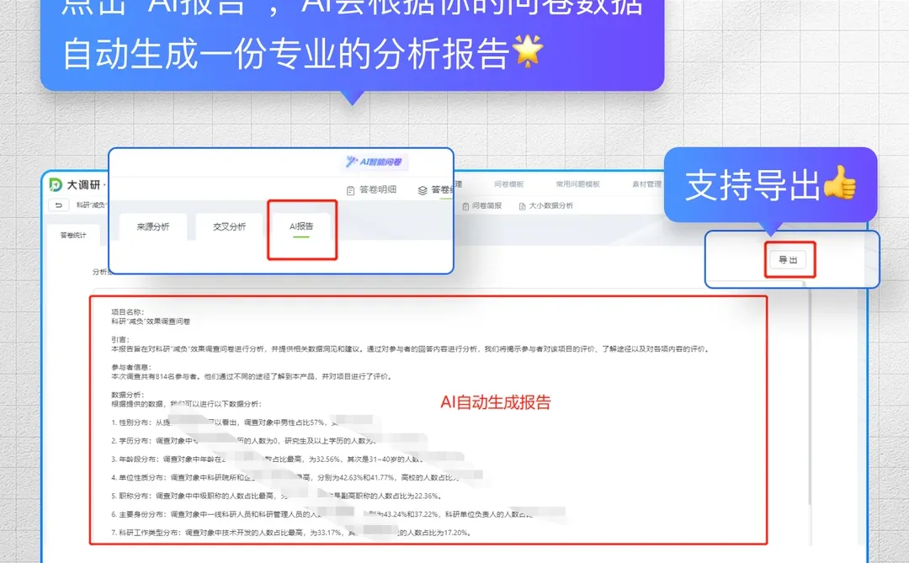Open the 素材管理 menu item
This screenshot has width=909, height=563.
coord(646,183)
